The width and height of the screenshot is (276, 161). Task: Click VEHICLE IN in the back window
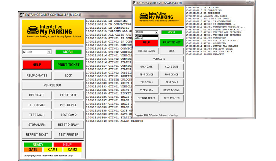click(x=159, y=59)
